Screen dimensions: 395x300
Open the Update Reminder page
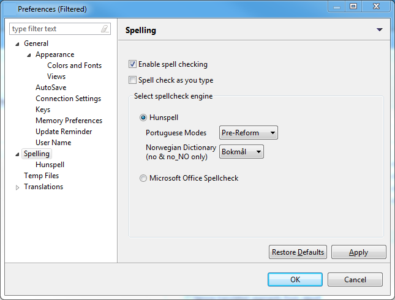pyautogui.click(x=64, y=132)
